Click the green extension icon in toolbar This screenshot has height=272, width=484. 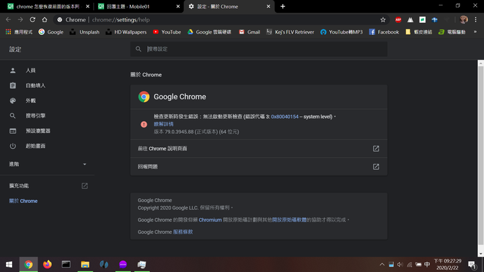coord(422,19)
